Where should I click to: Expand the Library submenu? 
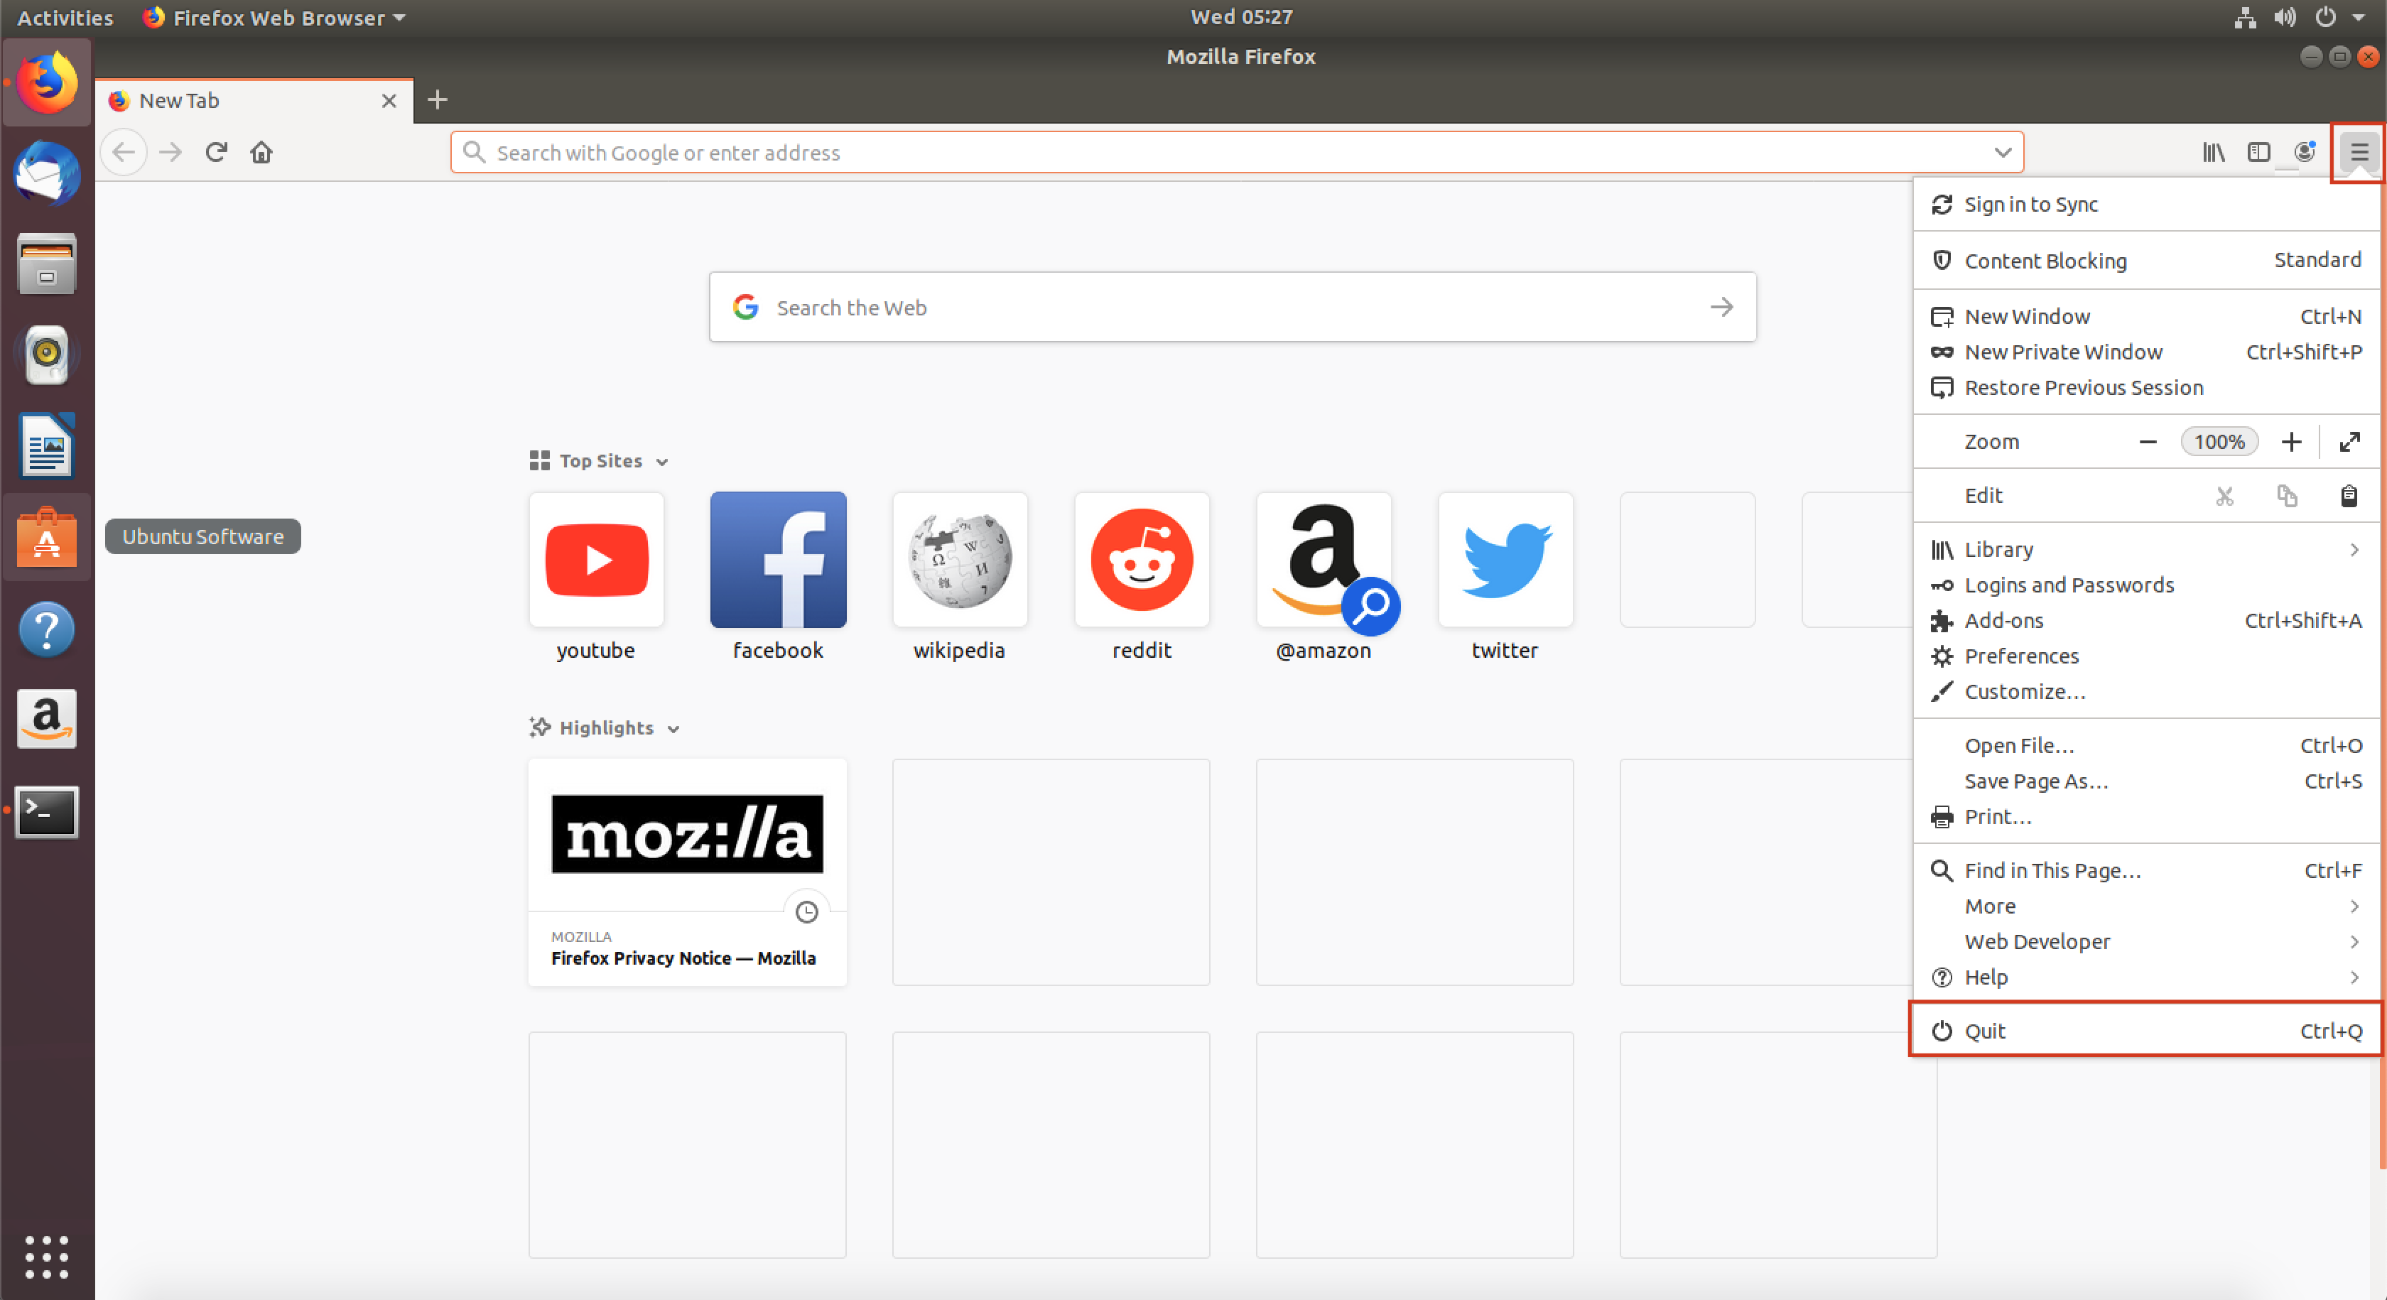point(2145,549)
